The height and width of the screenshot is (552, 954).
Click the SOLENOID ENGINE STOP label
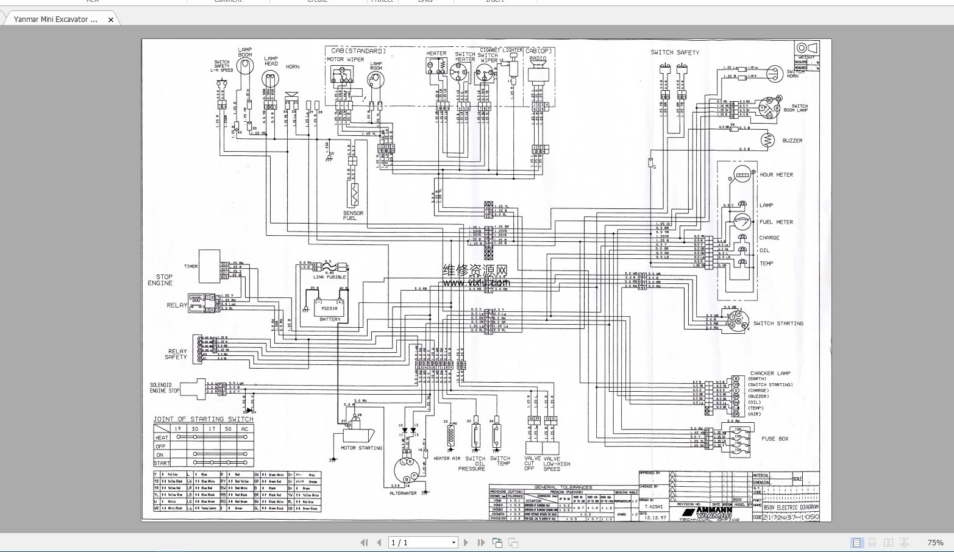[x=165, y=388]
